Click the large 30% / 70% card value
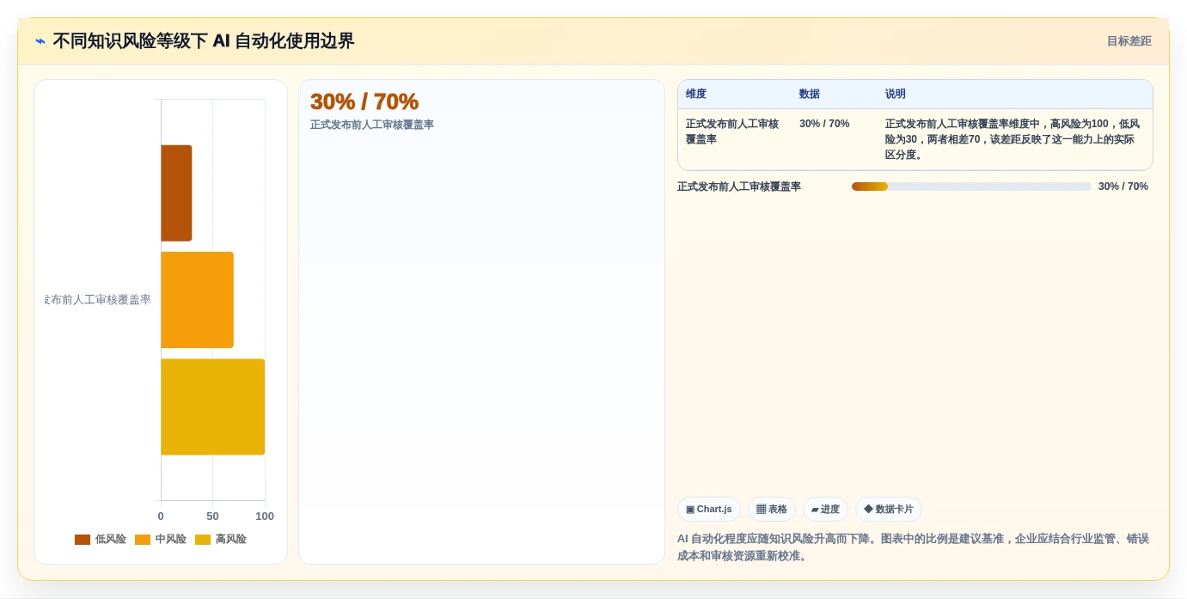Viewport: 1187px width, 599px height. tap(364, 101)
